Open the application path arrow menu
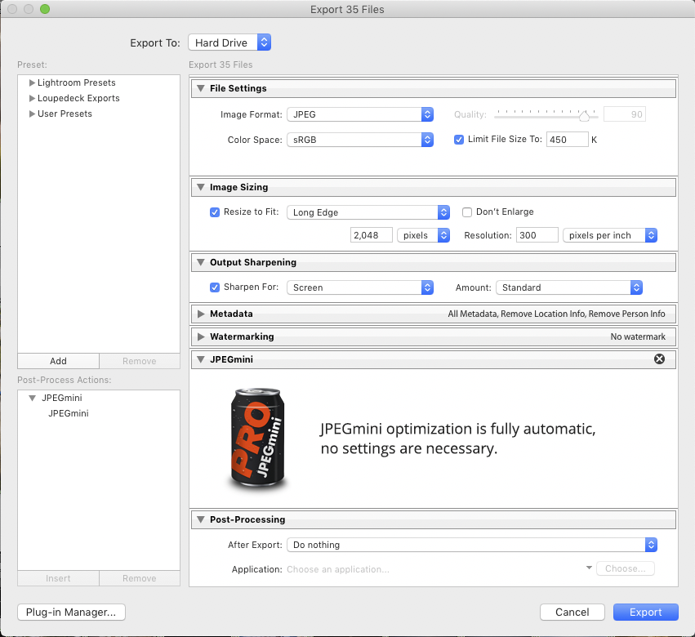Viewport: 695px width, 637px height. (589, 568)
